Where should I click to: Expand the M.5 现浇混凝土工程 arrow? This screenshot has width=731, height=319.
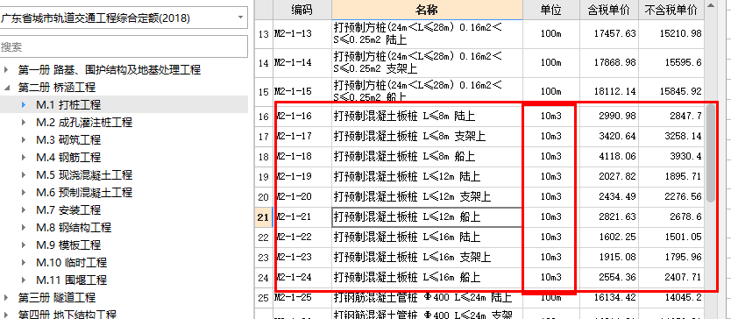pyautogui.click(x=24, y=175)
